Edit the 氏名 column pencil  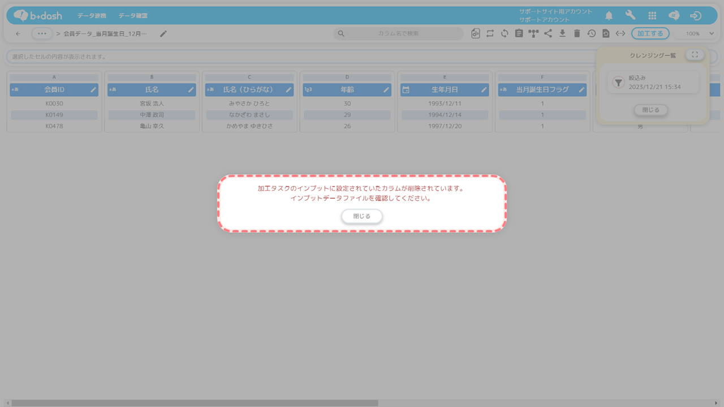coord(191,89)
